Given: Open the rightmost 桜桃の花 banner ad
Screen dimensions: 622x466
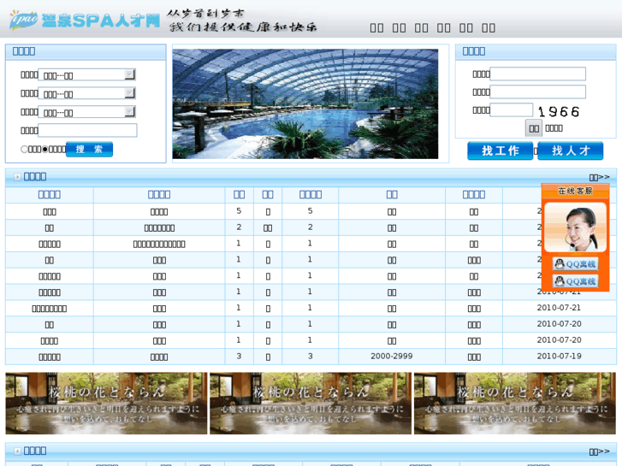Looking at the screenshot, I should 515,403.
